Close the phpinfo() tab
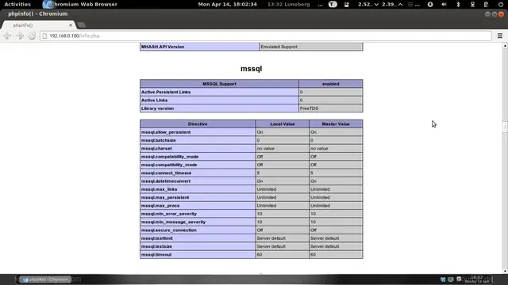508x285 pixels. click(x=71, y=25)
